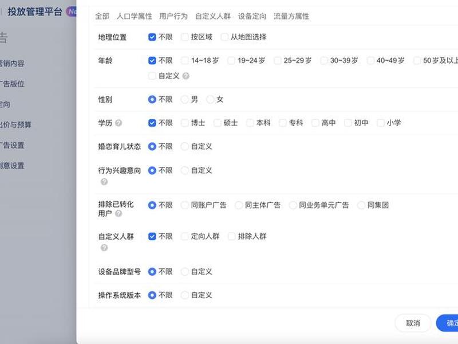Uncheck 不限 in the 年龄 row
The height and width of the screenshot is (344, 458).
(x=152, y=61)
